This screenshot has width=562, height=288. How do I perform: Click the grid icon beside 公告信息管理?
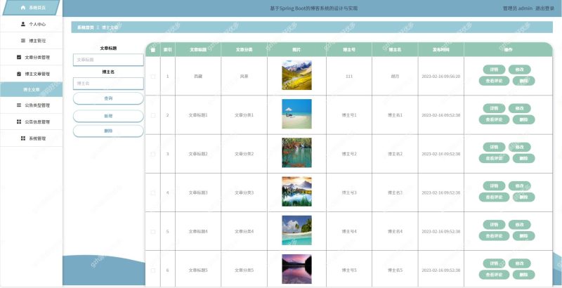pos(19,122)
